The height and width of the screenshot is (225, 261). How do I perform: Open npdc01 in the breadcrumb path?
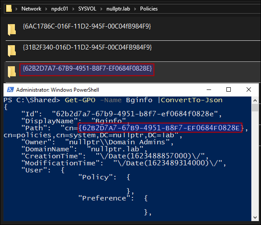[x=60, y=9]
